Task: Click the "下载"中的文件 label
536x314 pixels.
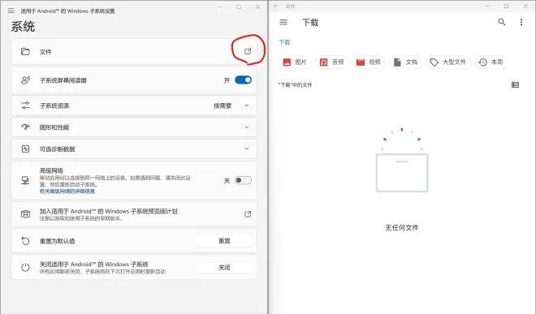Action: click(x=295, y=85)
